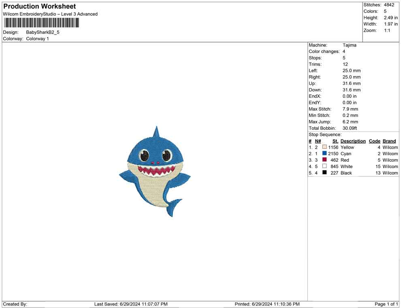Click code 15 in White row
The height and width of the screenshot is (308, 401).
point(378,167)
